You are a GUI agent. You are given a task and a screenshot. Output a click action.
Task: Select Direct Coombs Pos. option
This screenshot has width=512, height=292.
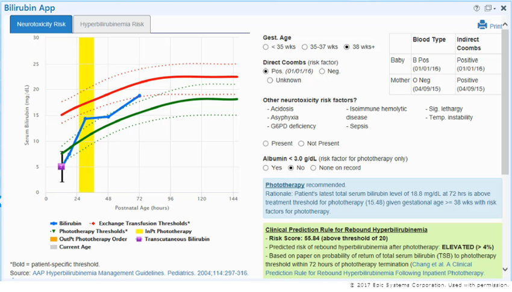[266, 71]
